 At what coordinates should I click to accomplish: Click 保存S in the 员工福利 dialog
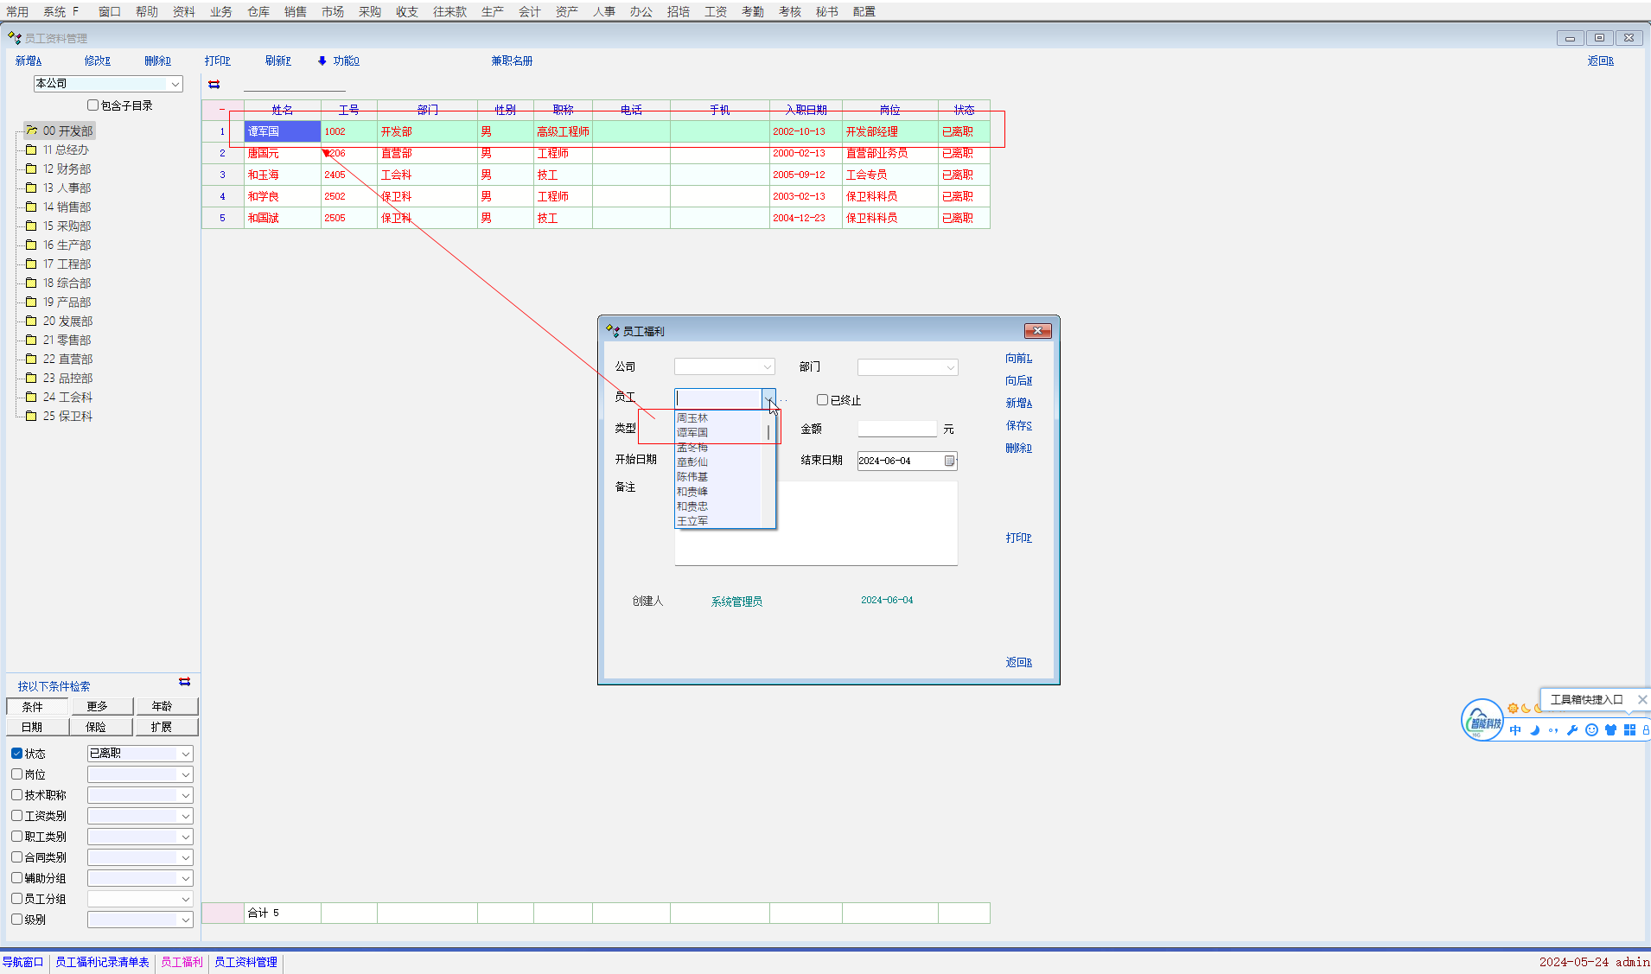(x=1018, y=426)
